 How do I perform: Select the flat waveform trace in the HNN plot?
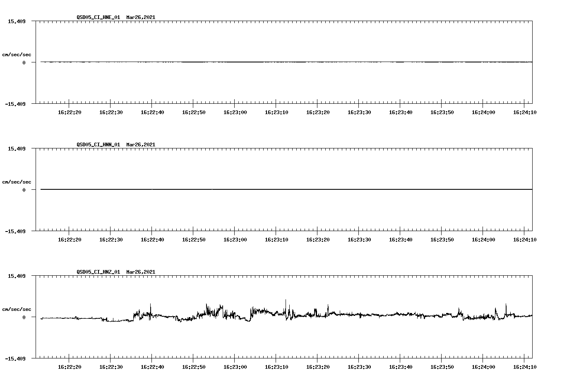pos(248,190)
